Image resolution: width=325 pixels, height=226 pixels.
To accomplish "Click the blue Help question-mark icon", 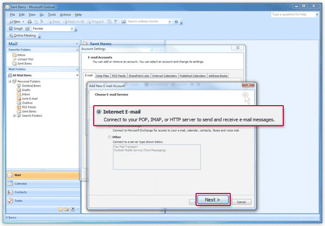I will 176,22.
